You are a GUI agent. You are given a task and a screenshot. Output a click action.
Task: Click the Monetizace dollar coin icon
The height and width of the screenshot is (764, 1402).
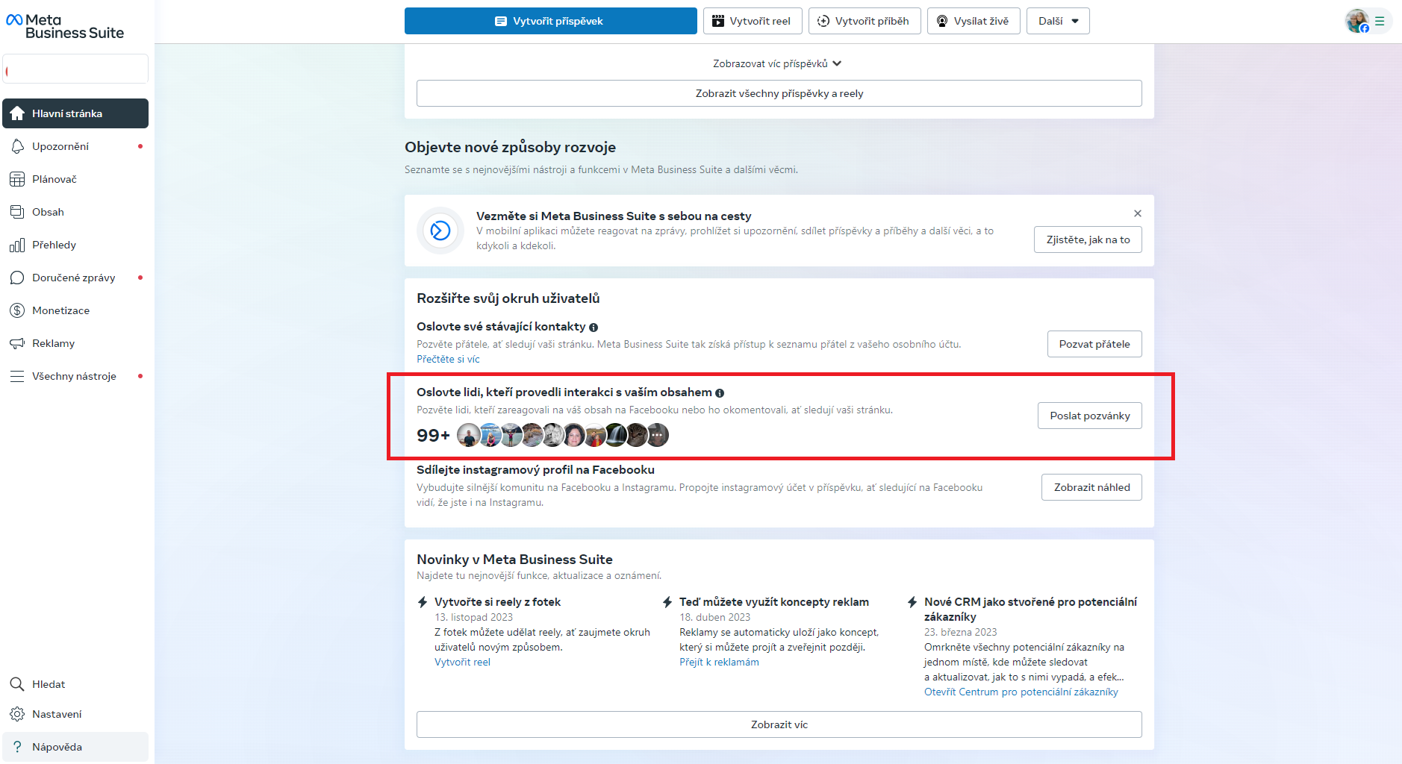click(x=17, y=310)
